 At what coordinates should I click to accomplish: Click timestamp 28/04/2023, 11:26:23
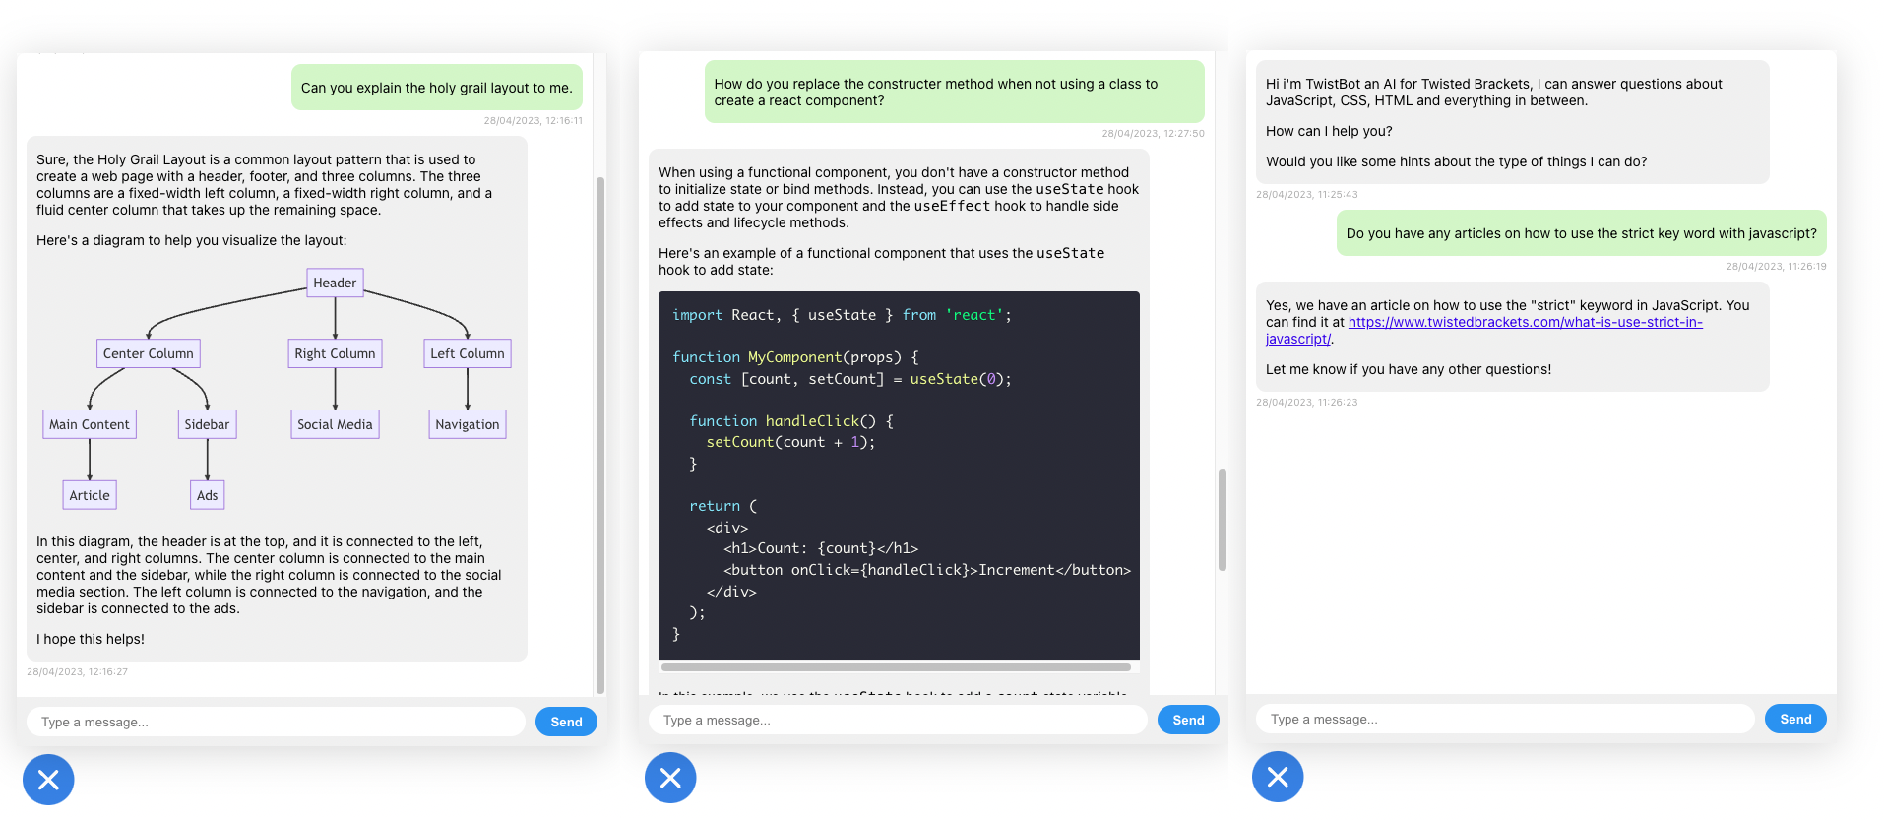pyautogui.click(x=1306, y=403)
